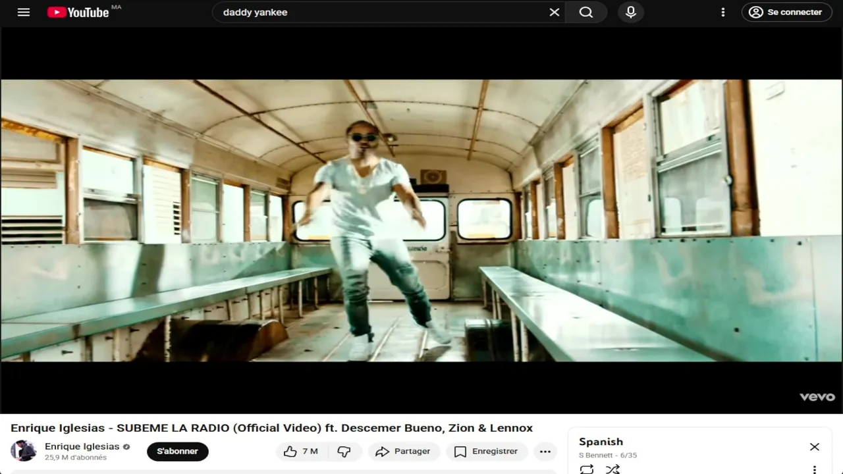
Task: Open the Enrique Iglesias channel avatar
Action: click(24, 451)
